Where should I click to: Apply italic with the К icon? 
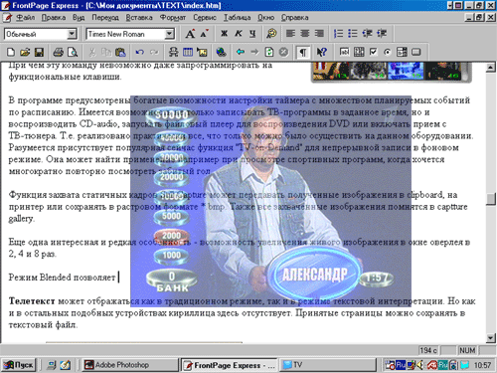239,34
